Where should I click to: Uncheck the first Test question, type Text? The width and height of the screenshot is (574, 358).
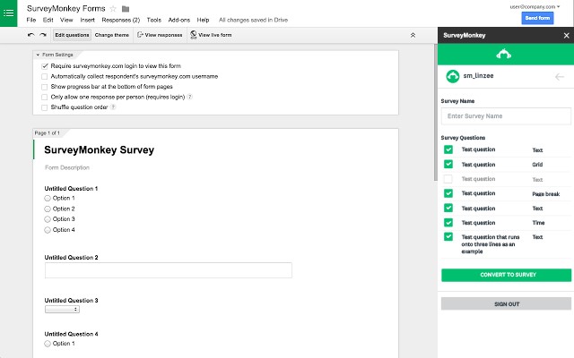[448, 149]
